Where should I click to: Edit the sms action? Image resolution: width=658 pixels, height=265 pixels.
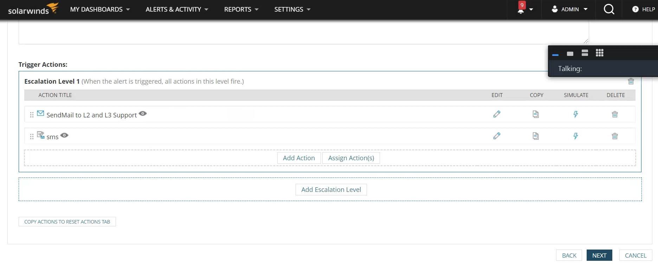click(x=497, y=136)
